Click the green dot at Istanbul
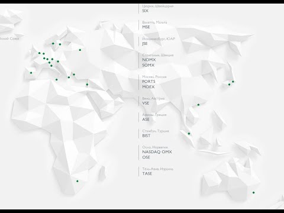The height and width of the screenshot is (213, 284). (74, 75)
